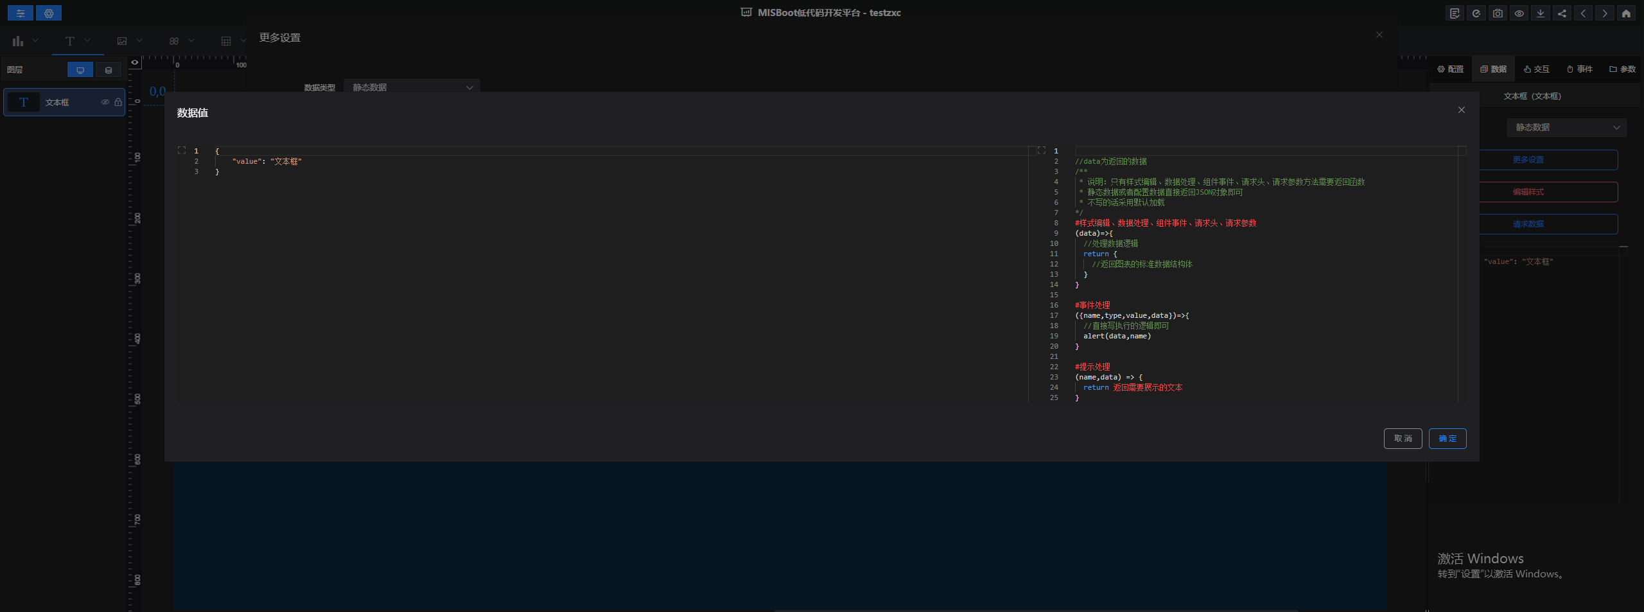Screen dimensions: 1644x612
Task: Click the 文本框 (文本框) component title
Action: click(x=1532, y=96)
